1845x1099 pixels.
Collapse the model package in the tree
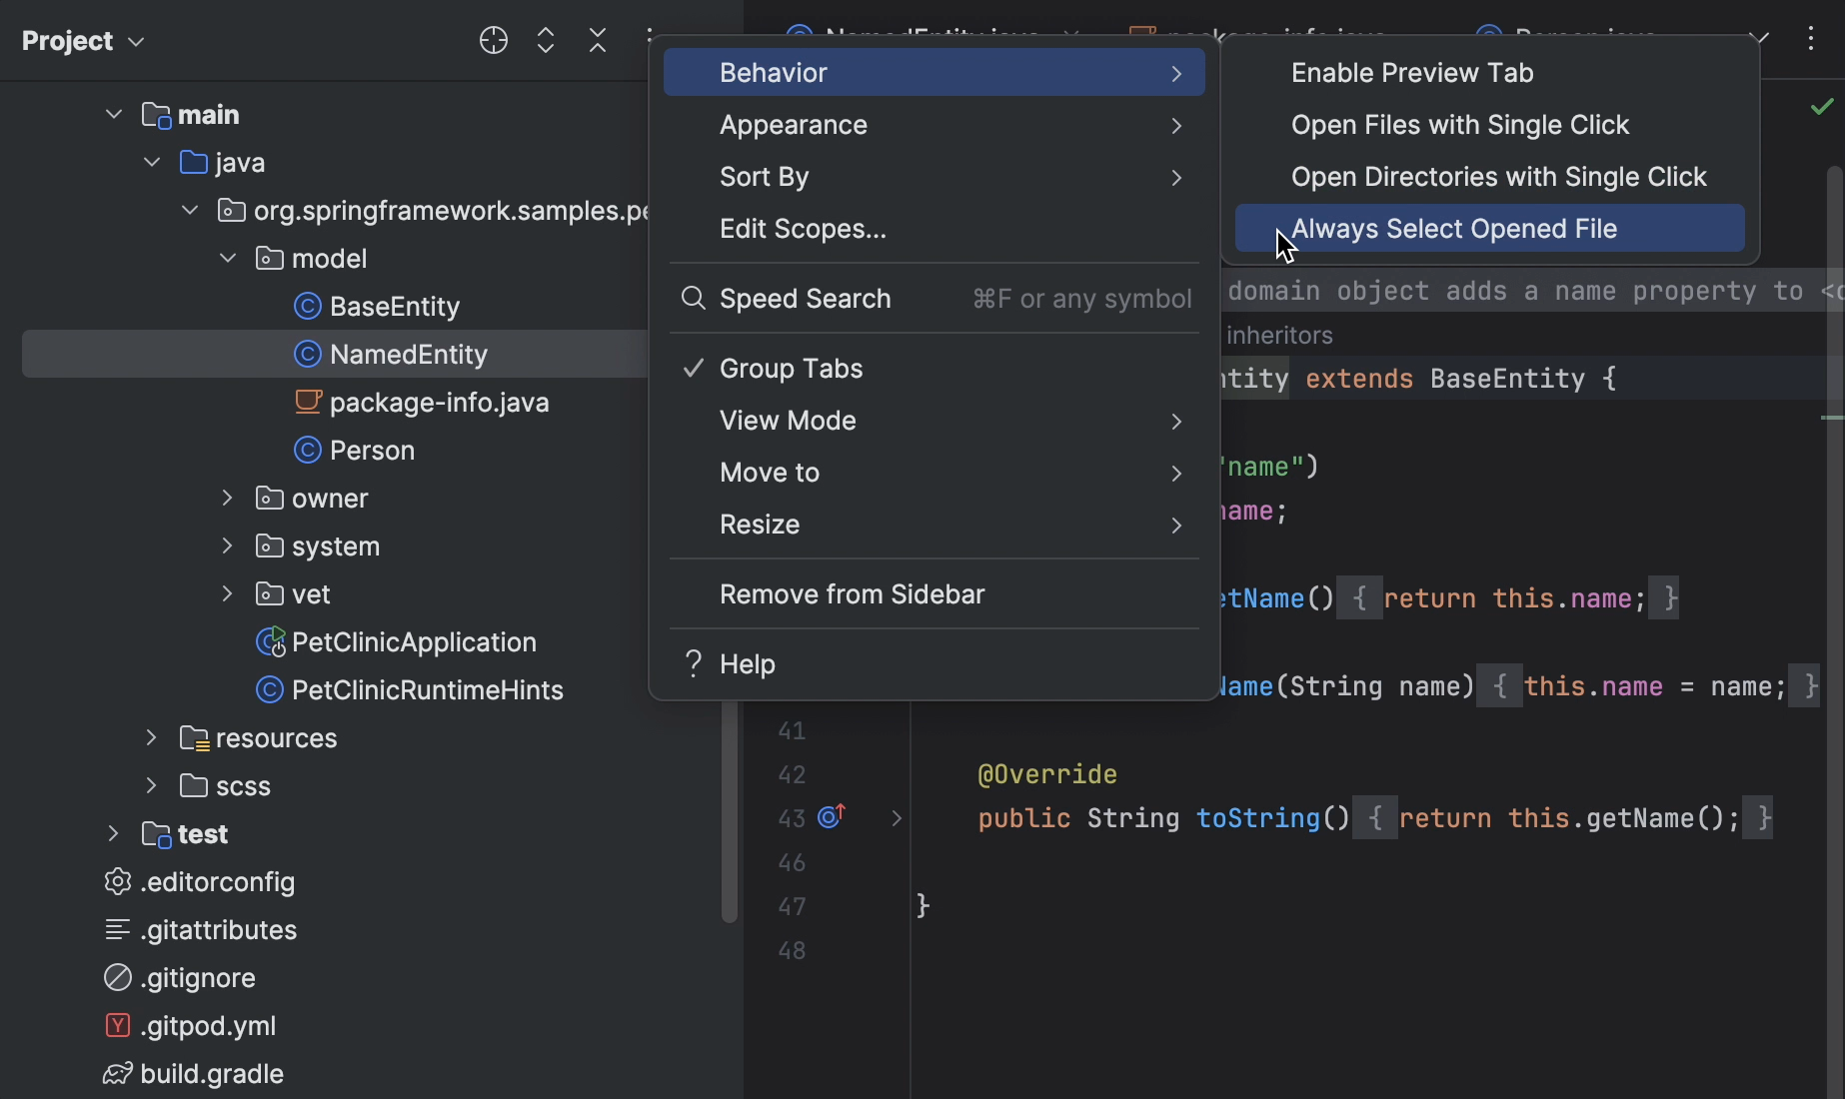click(227, 258)
